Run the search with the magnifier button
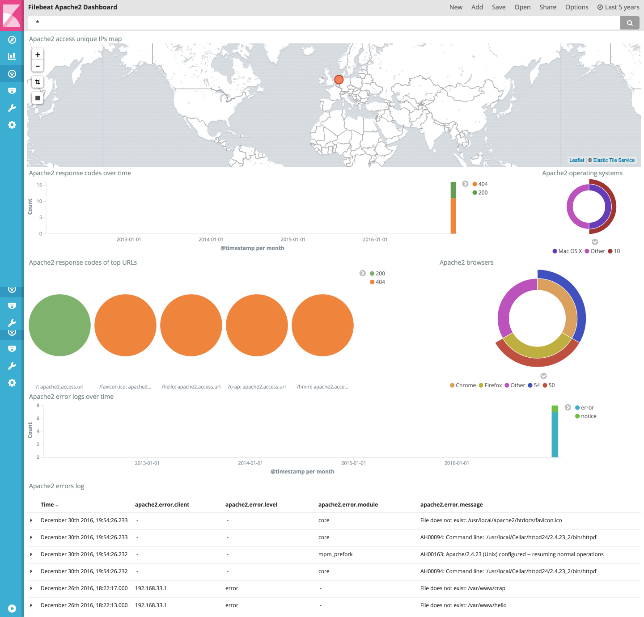This screenshot has height=617, width=644. coord(630,23)
